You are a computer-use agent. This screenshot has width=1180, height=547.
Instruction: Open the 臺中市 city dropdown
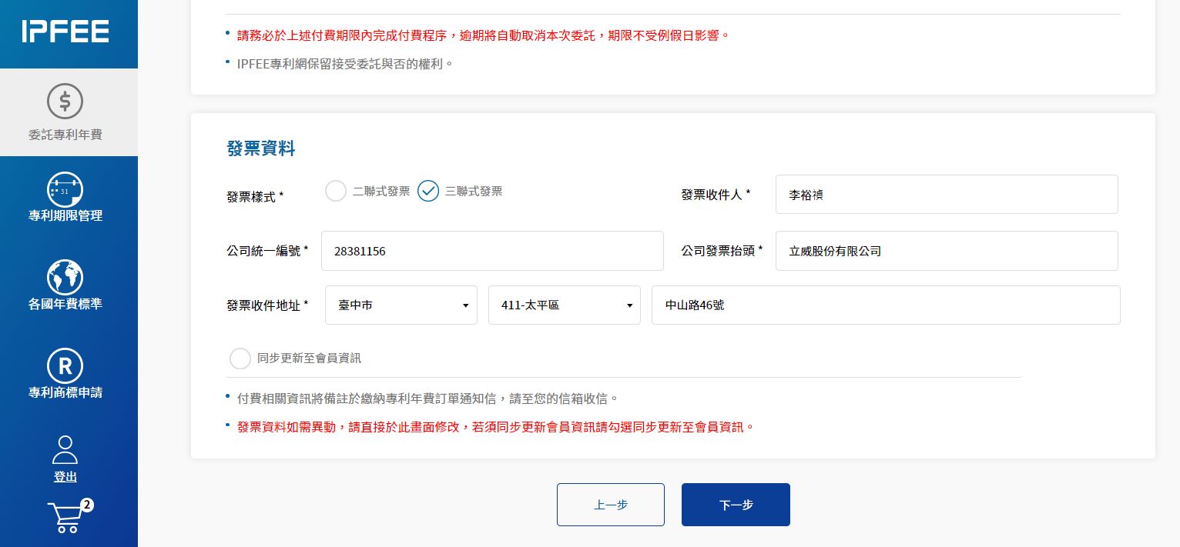401,305
